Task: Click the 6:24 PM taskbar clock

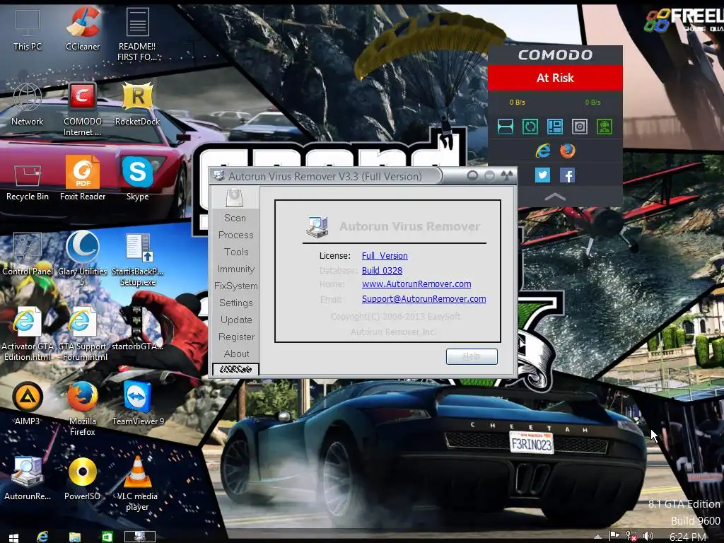Action: (x=687, y=537)
